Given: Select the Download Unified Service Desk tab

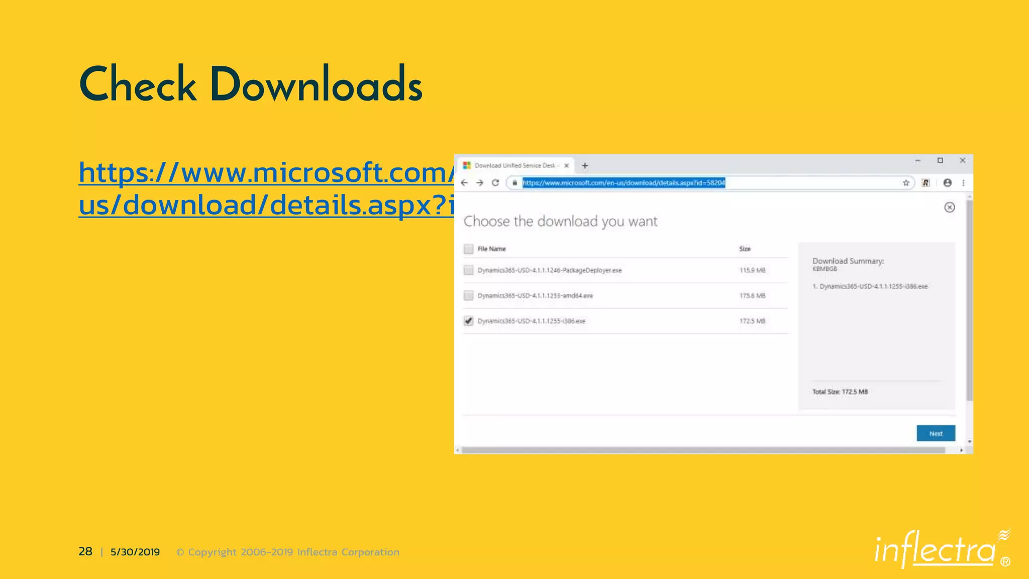Looking at the screenshot, I should click(x=516, y=165).
